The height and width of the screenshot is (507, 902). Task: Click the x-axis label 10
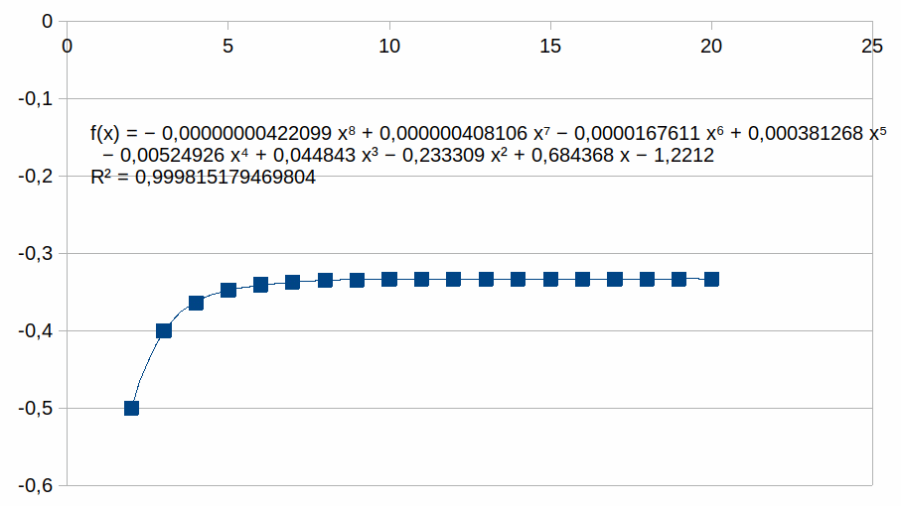pyautogui.click(x=389, y=46)
